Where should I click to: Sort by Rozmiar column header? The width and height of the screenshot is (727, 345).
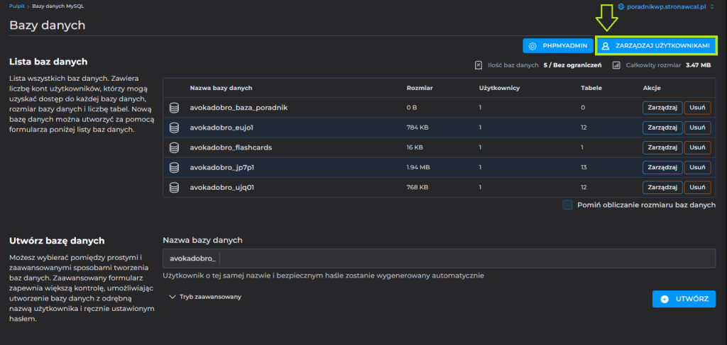(x=420, y=88)
